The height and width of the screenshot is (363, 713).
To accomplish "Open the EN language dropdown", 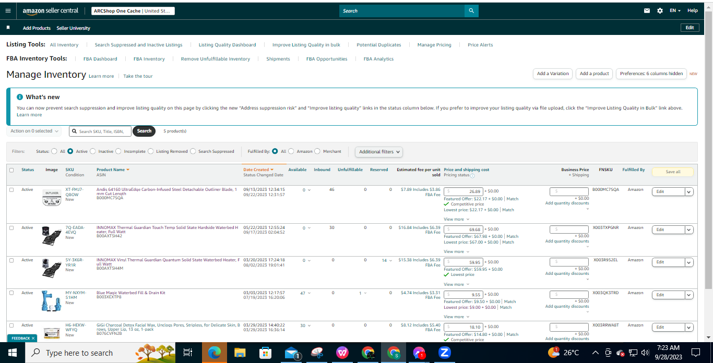I will point(675,10).
